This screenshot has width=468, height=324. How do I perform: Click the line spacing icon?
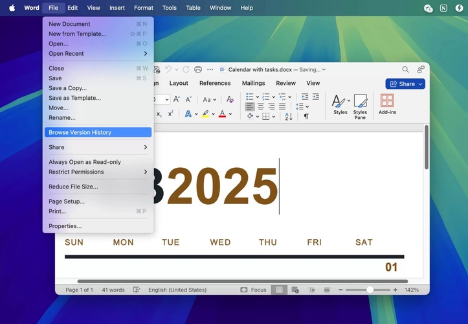coord(300,106)
